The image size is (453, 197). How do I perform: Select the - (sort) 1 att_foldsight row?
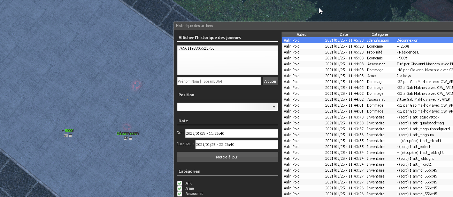(x=367, y=158)
